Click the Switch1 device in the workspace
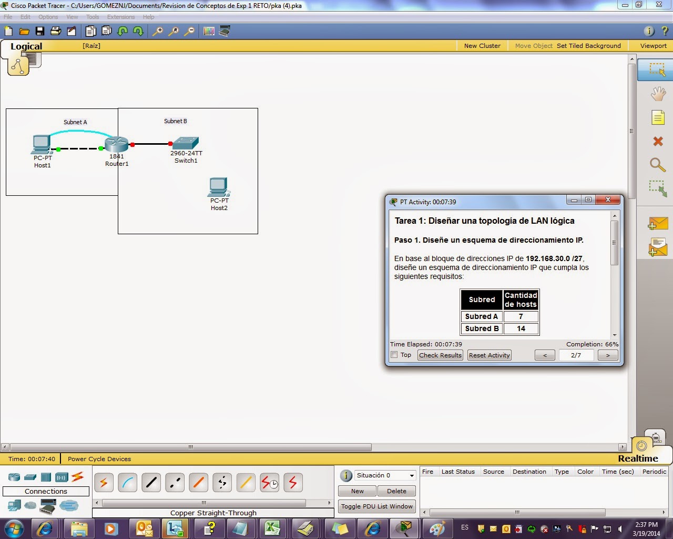The height and width of the screenshot is (539, 673). (x=186, y=143)
